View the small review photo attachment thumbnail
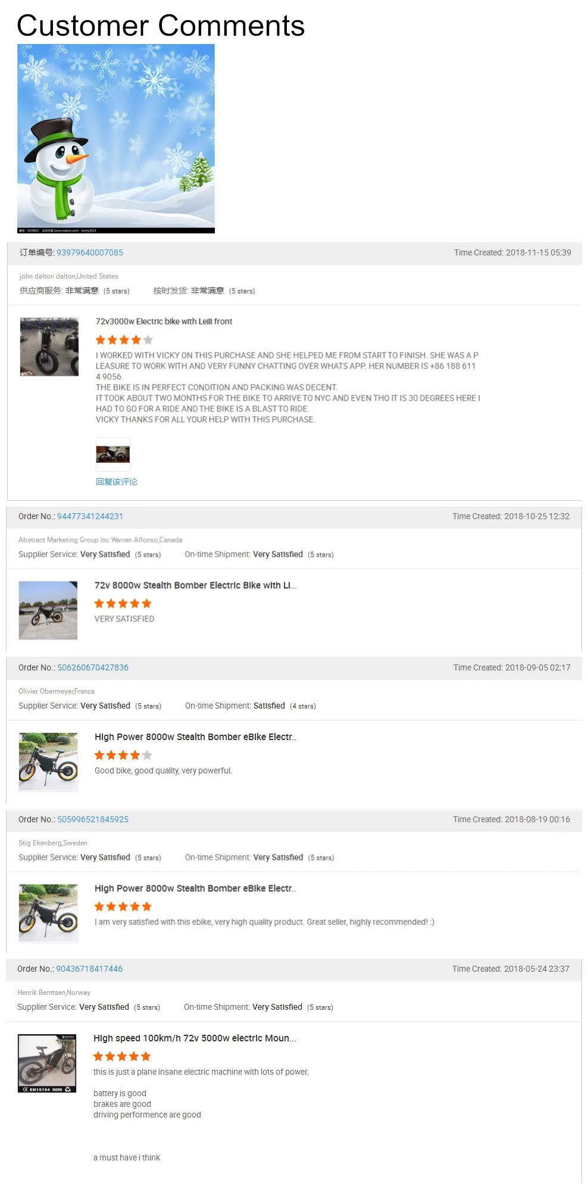 coord(113,454)
